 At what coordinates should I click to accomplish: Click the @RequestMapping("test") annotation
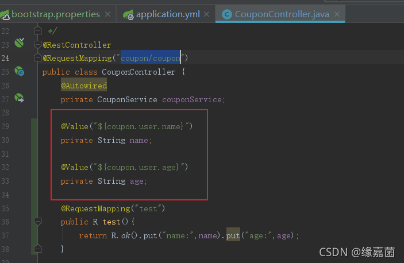[113, 208]
